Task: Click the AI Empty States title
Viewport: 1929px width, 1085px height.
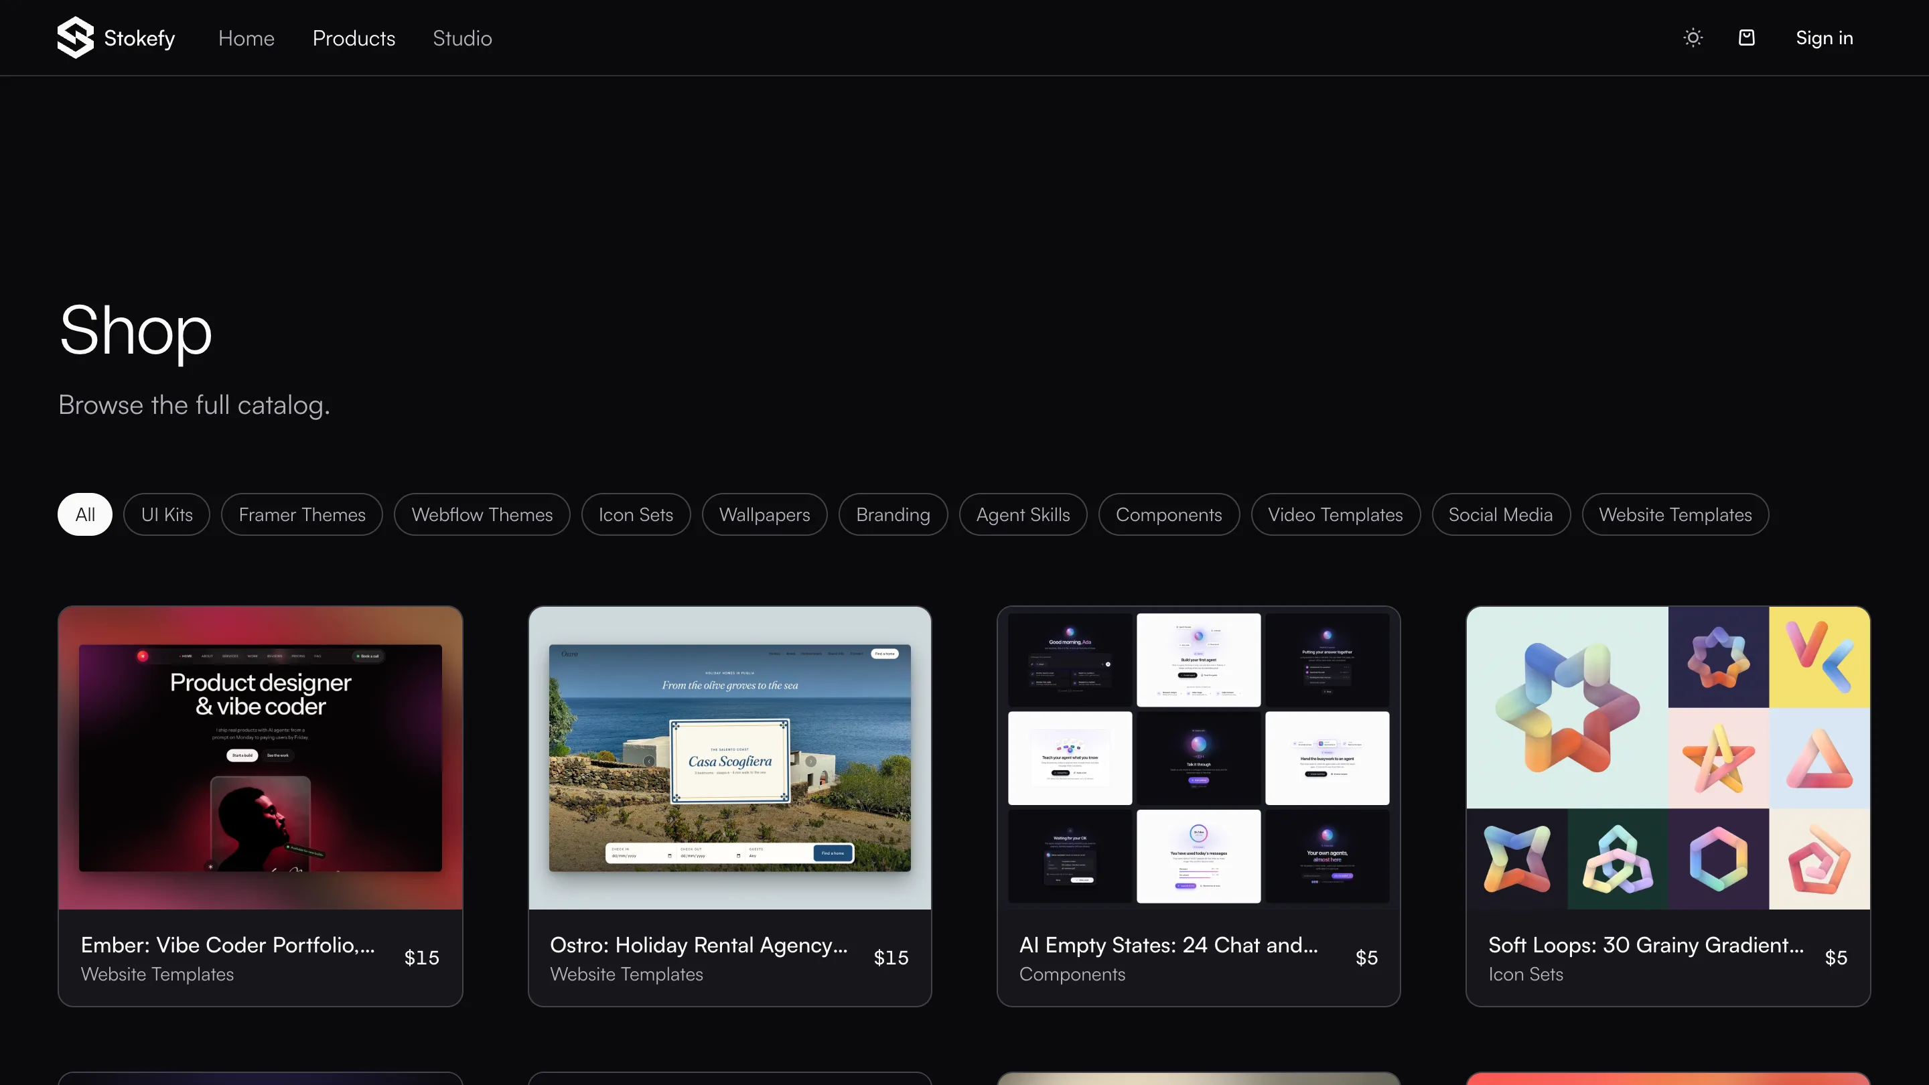Action: point(1168,945)
